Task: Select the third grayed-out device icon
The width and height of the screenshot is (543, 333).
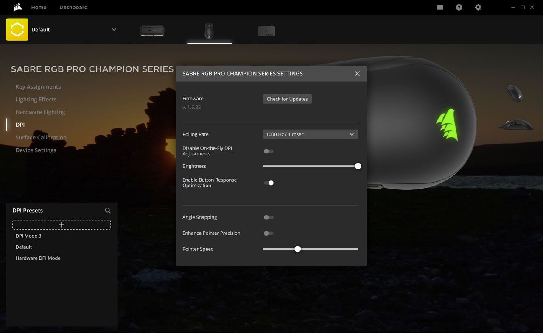Action: click(x=266, y=31)
